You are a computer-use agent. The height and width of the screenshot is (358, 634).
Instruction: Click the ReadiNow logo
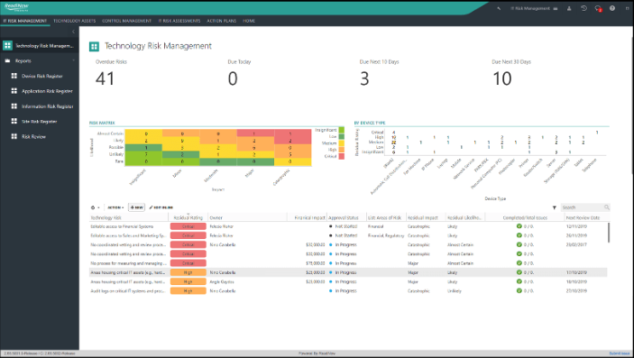coord(16,7)
